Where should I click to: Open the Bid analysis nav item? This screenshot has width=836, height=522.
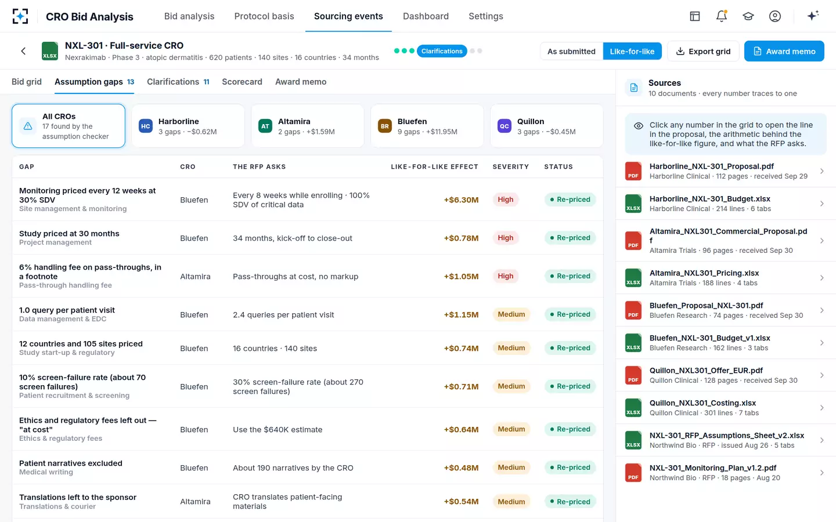(x=189, y=16)
